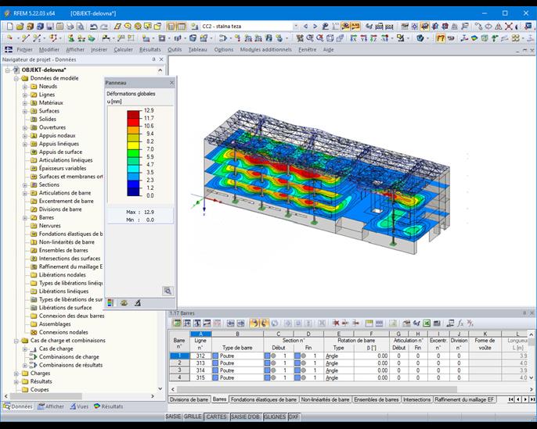Click the red 12.9 color swatch in legend
This screenshot has height=429, width=537.
point(134,114)
